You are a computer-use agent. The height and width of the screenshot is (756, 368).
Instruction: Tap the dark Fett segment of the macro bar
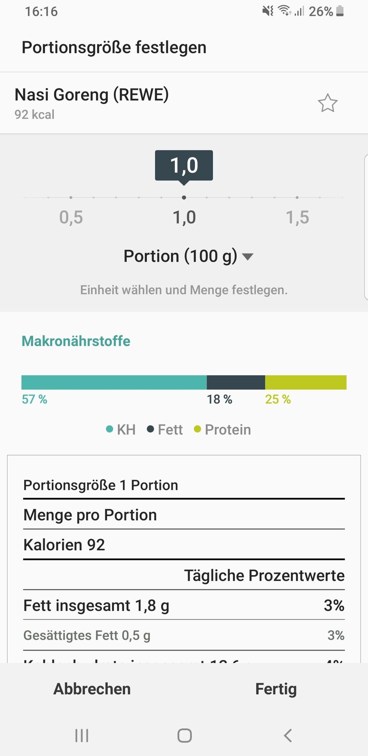tap(236, 382)
